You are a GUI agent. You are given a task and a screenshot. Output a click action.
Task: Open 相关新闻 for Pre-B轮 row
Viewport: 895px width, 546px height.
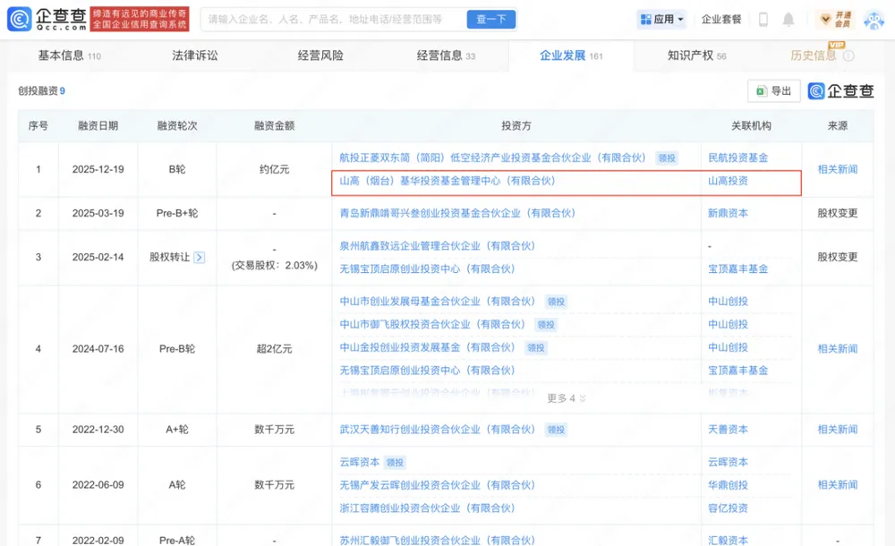click(838, 348)
